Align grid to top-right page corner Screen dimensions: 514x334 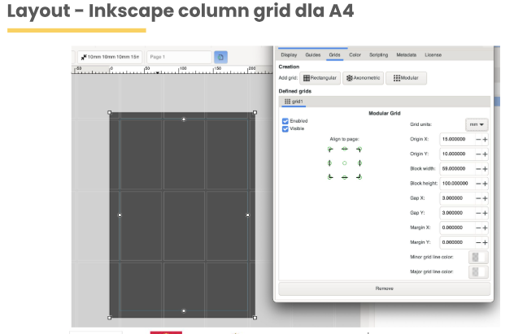(x=359, y=150)
